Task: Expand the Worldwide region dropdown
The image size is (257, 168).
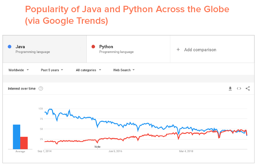Action: [x=19, y=70]
